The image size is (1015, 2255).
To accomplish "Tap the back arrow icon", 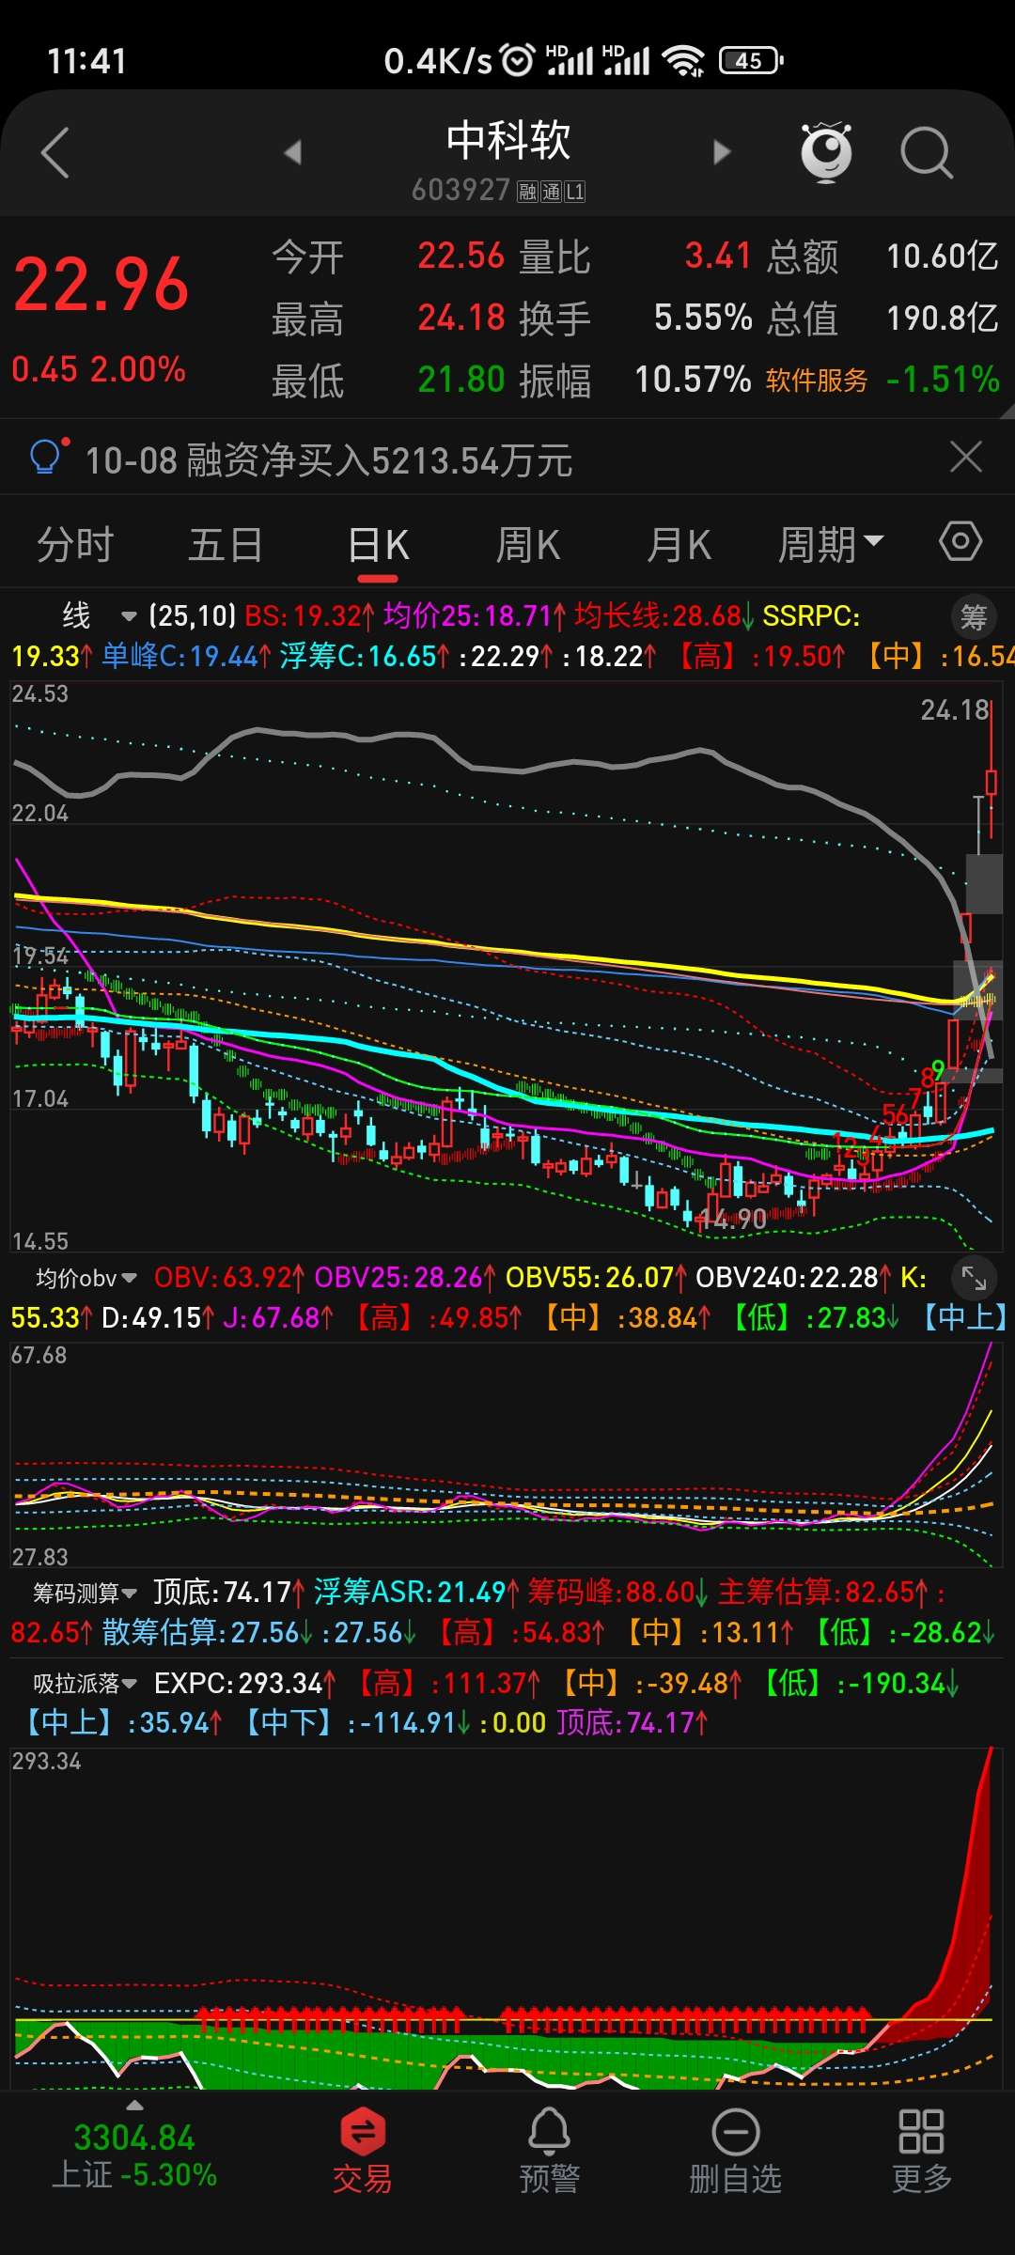I will click(x=55, y=152).
